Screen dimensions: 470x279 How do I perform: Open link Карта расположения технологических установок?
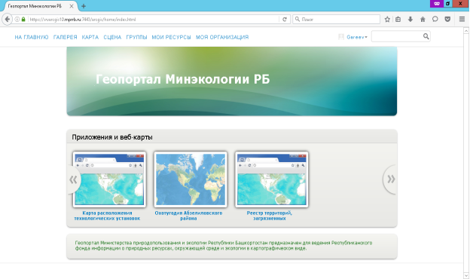pos(107,216)
